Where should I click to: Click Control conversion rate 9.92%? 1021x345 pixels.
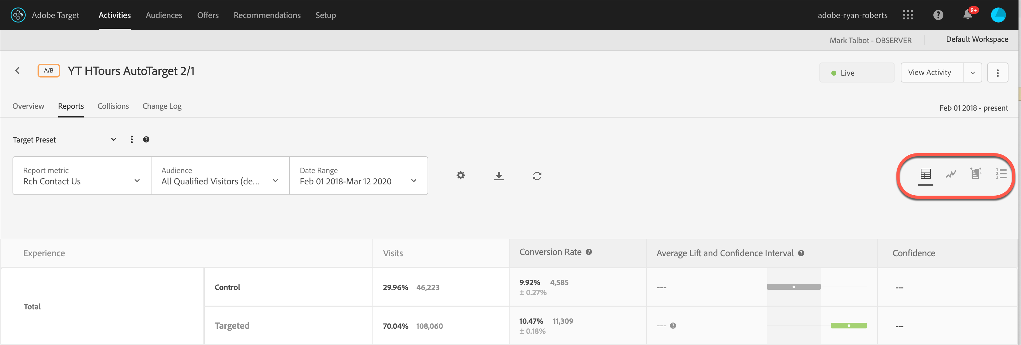pos(530,282)
